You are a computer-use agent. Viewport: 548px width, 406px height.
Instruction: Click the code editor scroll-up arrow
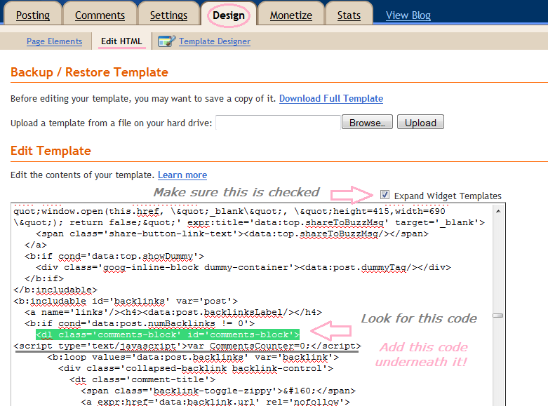coord(498,211)
